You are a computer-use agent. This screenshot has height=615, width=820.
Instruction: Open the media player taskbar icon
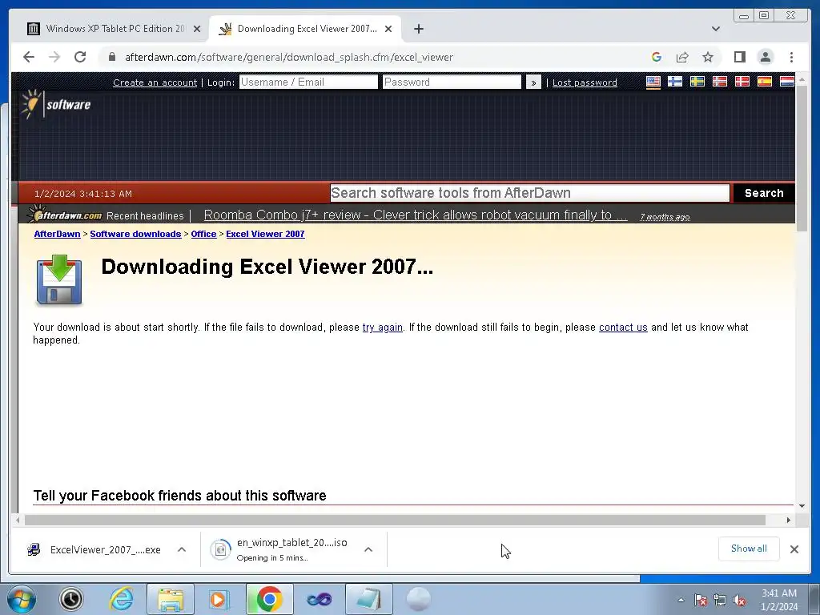click(x=219, y=599)
